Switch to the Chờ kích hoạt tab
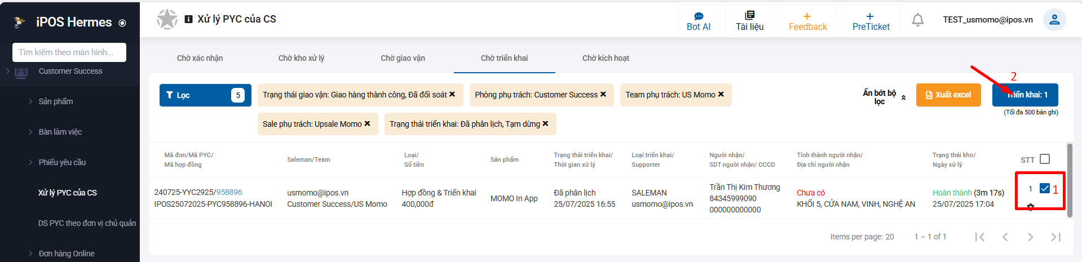Screen dimensions: 1082x262 tap(606, 58)
